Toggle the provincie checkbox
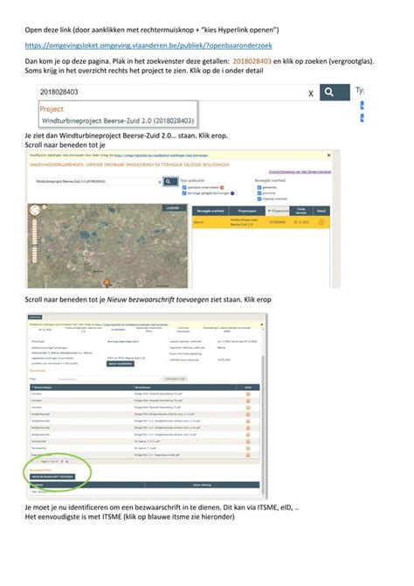This screenshot has width=414, height=586. (x=259, y=193)
